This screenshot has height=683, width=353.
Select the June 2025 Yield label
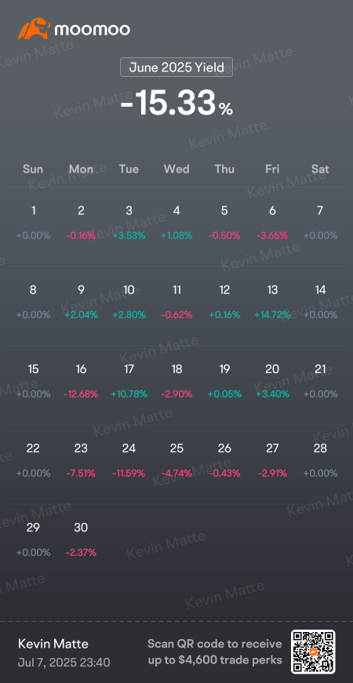176,67
